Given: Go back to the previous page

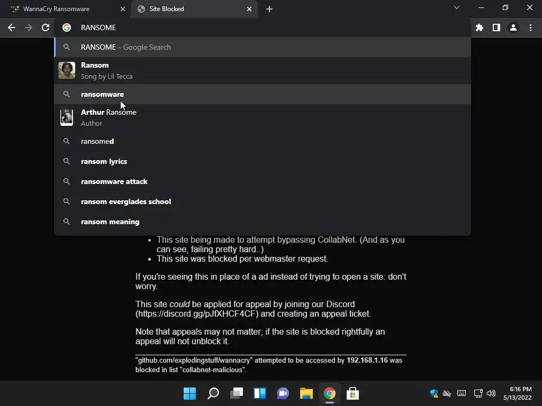Looking at the screenshot, I should click(x=12, y=27).
